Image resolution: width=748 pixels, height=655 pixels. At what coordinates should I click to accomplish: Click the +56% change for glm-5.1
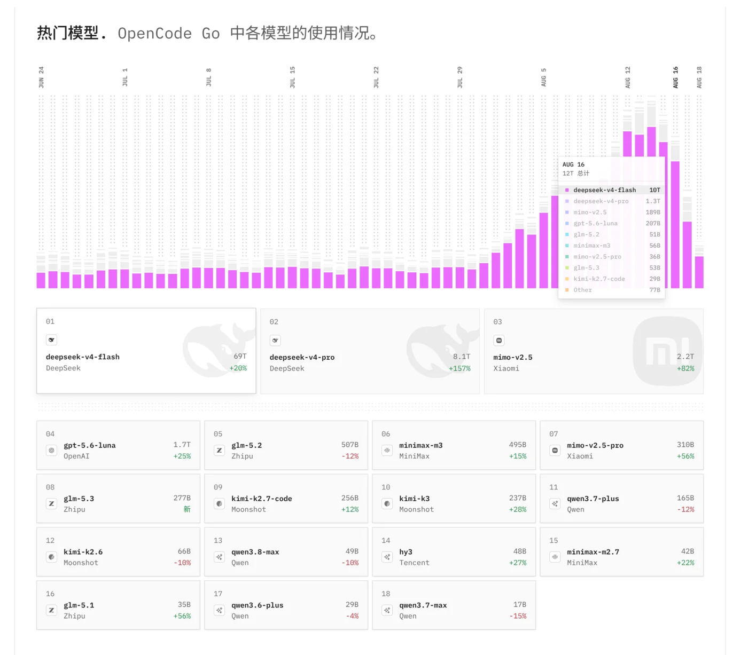pyautogui.click(x=182, y=617)
